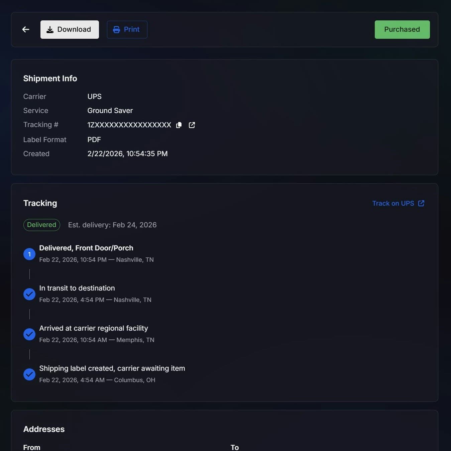The height and width of the screenshot is (451, 451).
Task: Click the Tracking section heading
Action: point(40,203)
